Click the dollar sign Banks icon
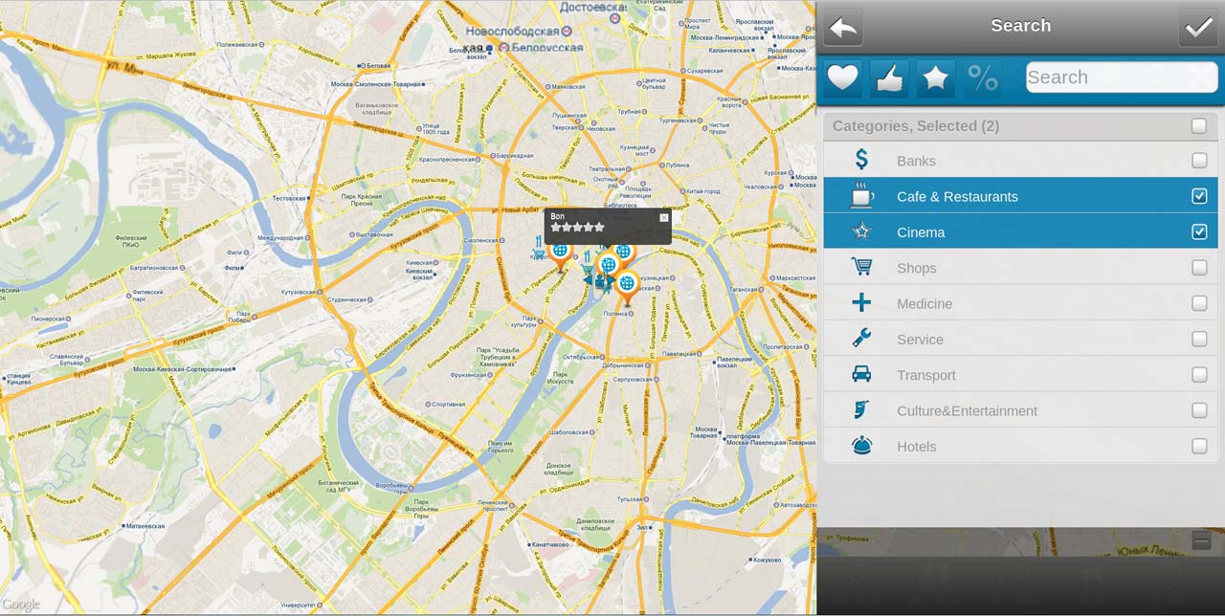The width and height of the screenshot is (1225, 616). click(861, 160)
